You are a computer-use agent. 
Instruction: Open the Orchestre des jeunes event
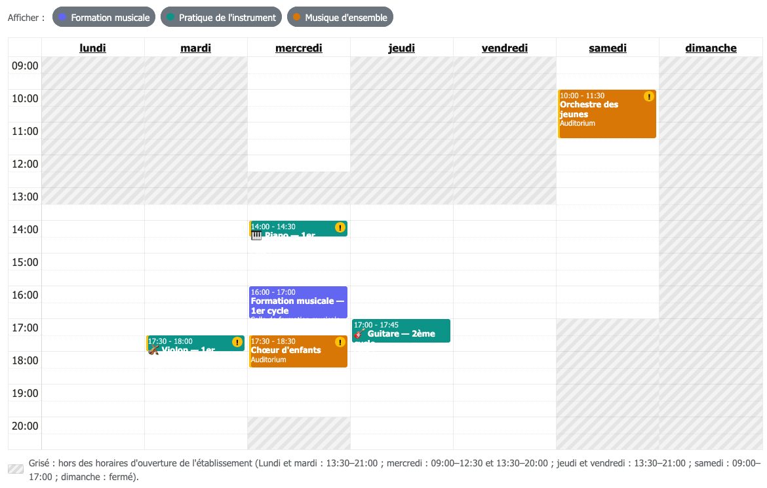click(x=607, y=114)
